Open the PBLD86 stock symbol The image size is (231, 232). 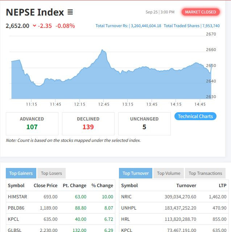point(16,208)
